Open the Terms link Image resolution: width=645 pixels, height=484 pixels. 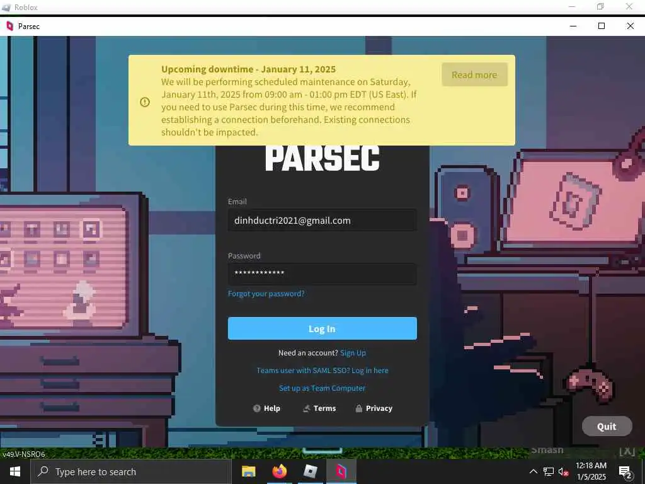(319, 408)
